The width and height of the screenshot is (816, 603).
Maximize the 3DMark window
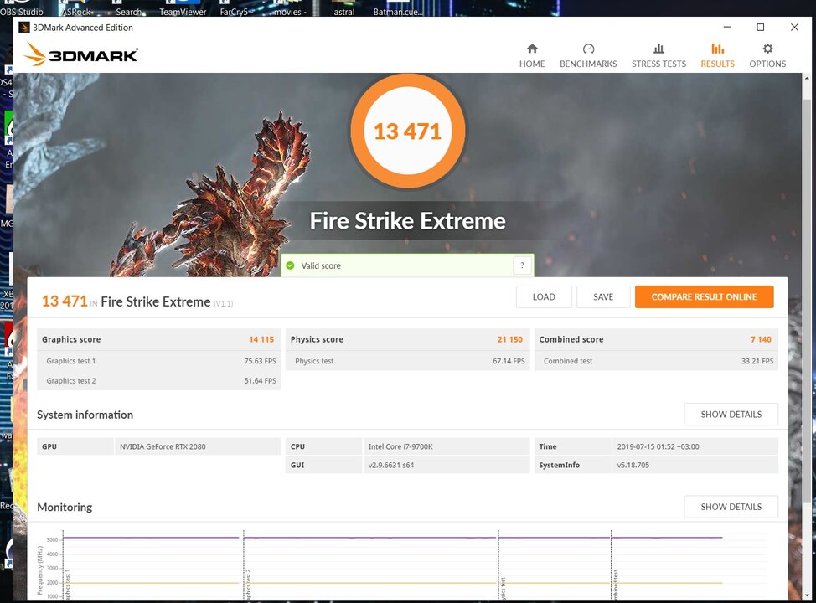(761, 27)
